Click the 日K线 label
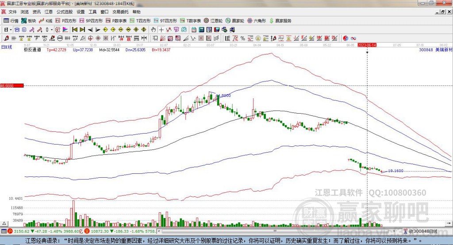Image resolution: width=453 pixels, height=245 pixels. (x=6, y=47)
